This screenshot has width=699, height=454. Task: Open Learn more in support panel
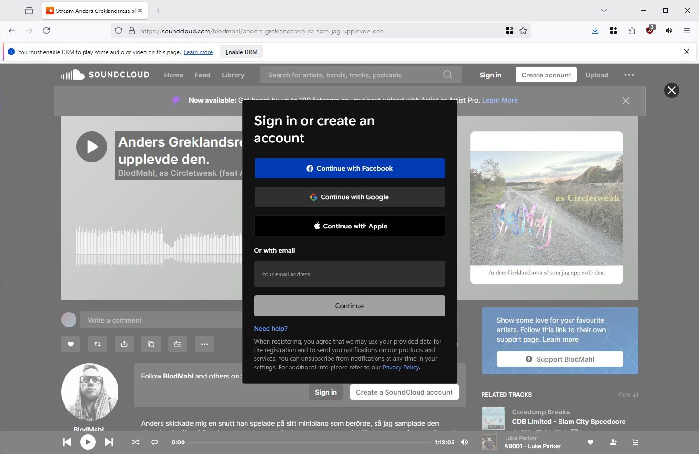pos(560,339)
